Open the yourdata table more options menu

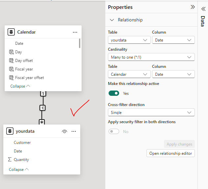click(74, 131)
